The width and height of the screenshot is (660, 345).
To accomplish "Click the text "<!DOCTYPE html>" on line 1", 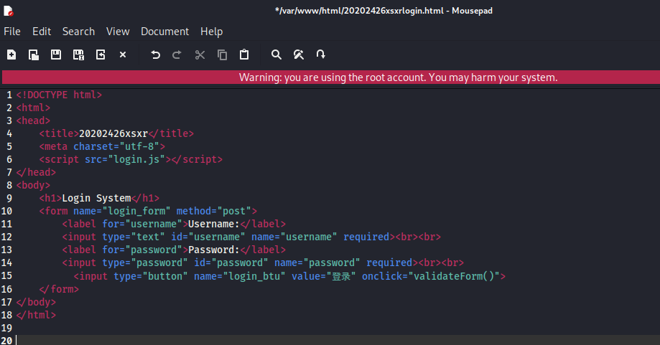I will click(59, 95).
